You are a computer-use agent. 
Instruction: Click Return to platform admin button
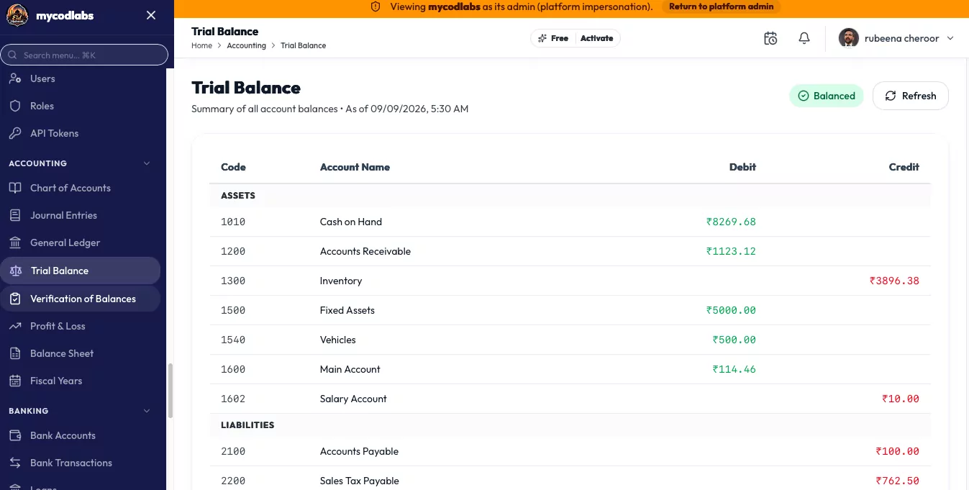(721, 6)
